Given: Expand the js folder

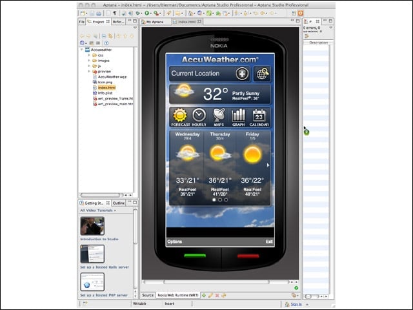Looking at the screenshot, I should pyautogui.click(x=89, y=66).
